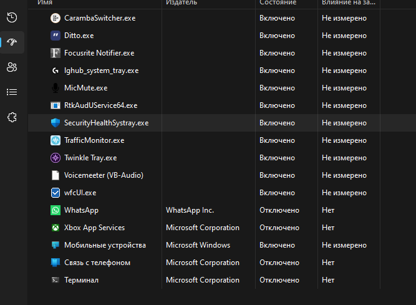This screenshot has width=416, height=305.
Task: Sort by the Влияние на запуск column
Action: [349, 3]
